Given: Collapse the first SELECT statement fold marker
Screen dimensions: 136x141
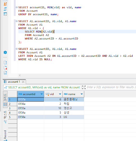Looking at the screenshot, I should click(x=17, y=7).
